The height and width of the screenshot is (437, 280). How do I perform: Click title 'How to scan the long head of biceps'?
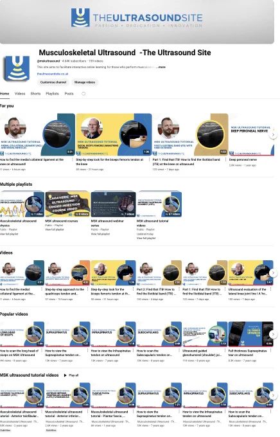pos(19,353)
